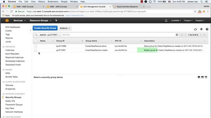The width and height of the screenshot is (211, 118).
Task: Go to first page of results
Action: click(x=182, y=35)
